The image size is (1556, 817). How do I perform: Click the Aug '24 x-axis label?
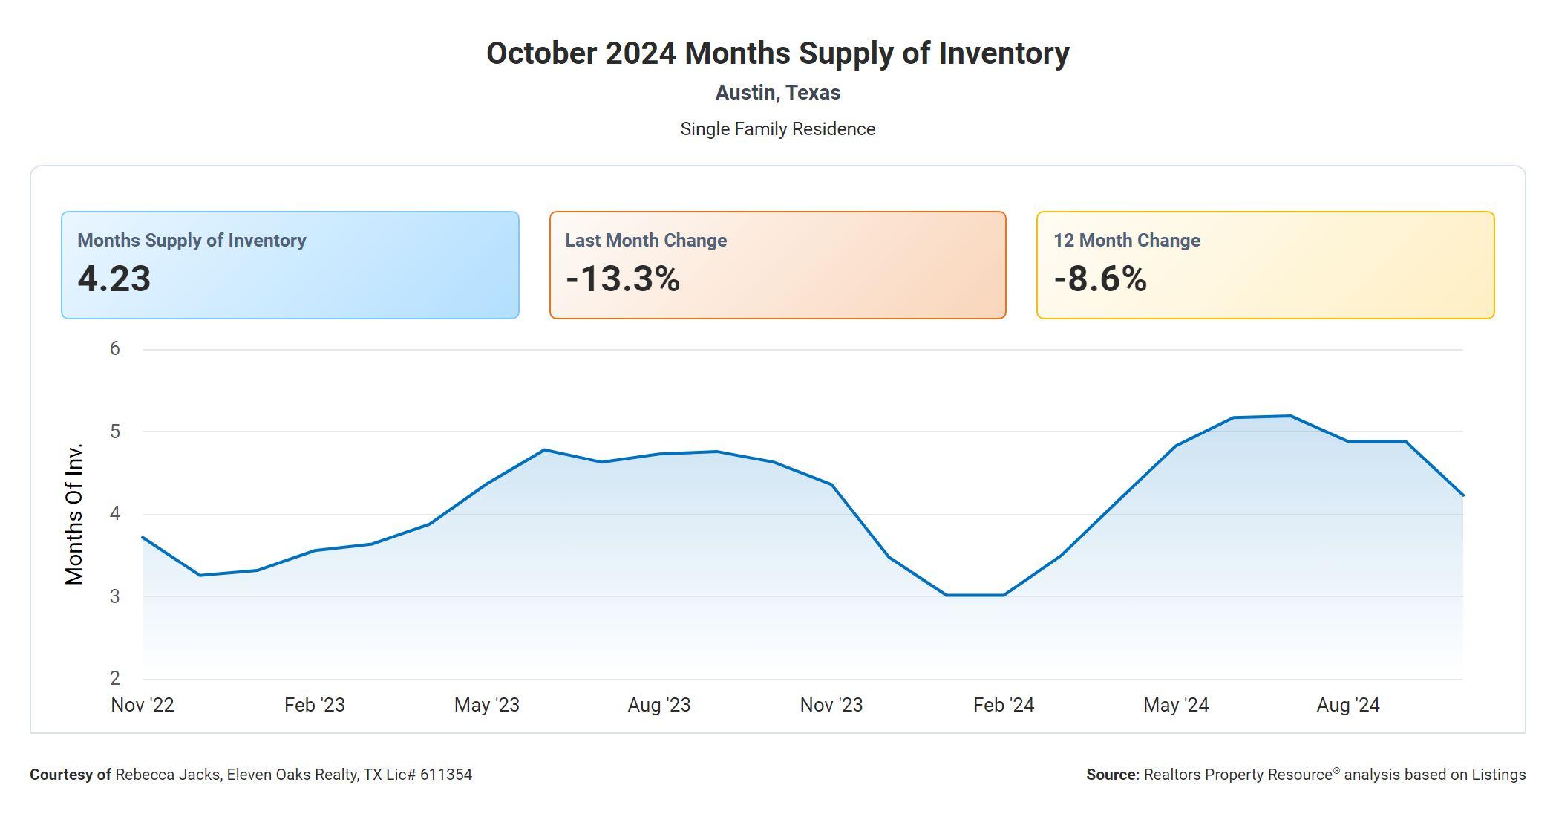click(x=1348, y=705)
